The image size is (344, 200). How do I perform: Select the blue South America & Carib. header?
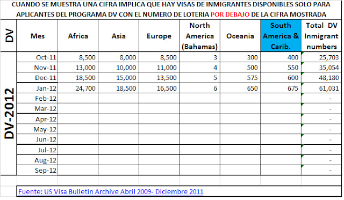click(x=281, y=36)
